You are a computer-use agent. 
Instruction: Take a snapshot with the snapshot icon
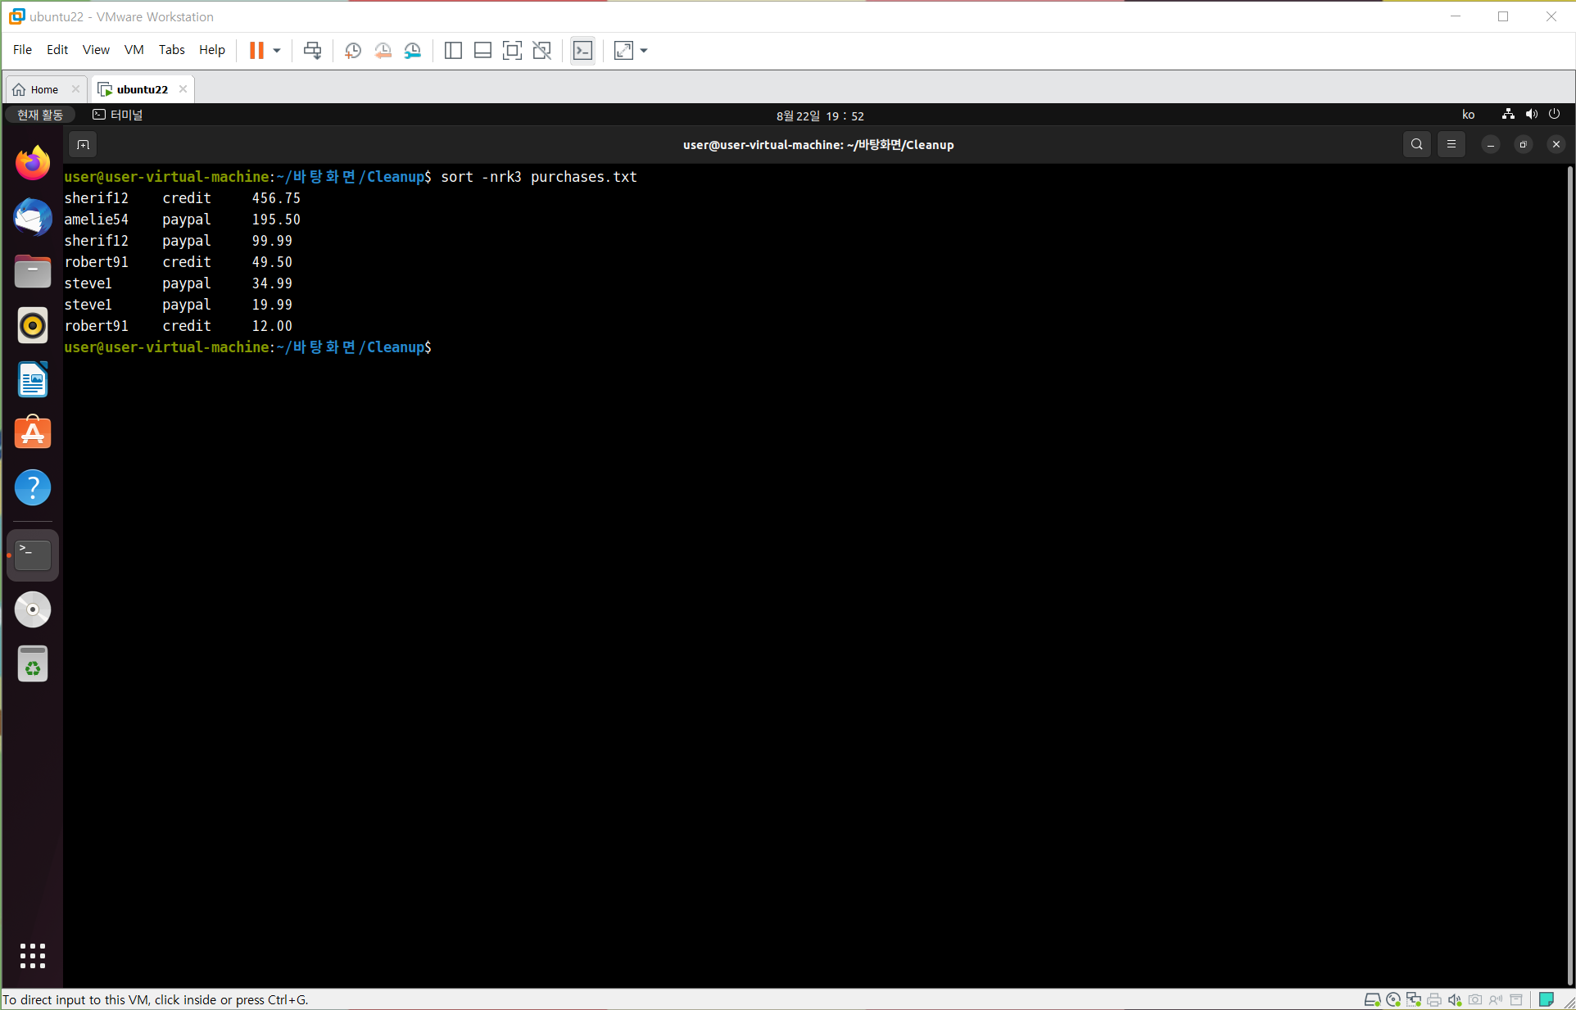[353, 51]
